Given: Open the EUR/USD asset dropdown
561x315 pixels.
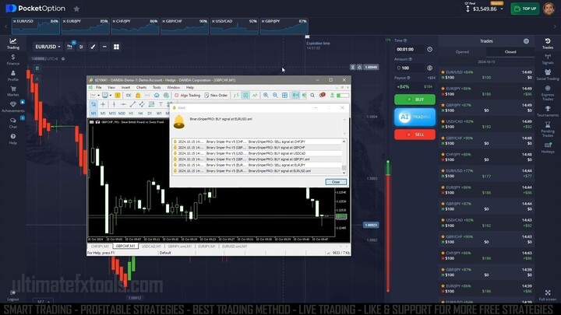Looking at the screenshot, I should (x=48, y=47).
